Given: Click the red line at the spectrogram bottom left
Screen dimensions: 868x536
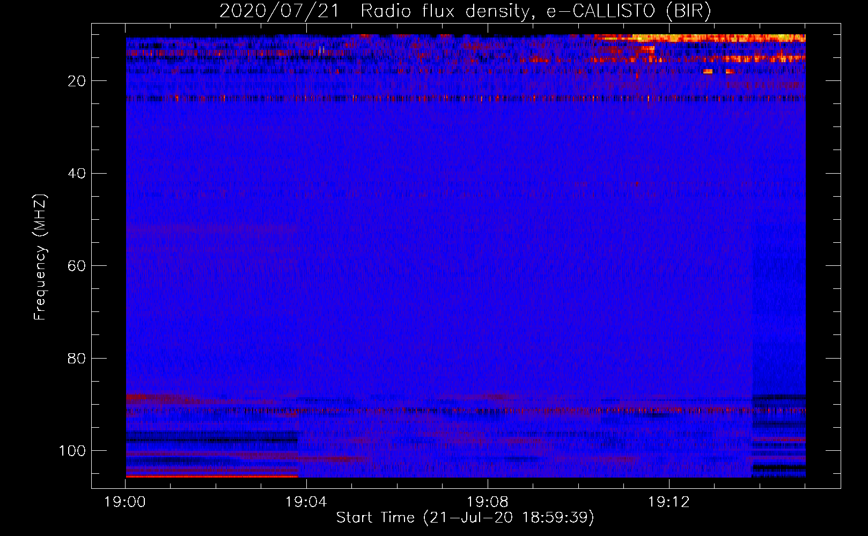Looking at the screenshot, I should click(212, 476).
